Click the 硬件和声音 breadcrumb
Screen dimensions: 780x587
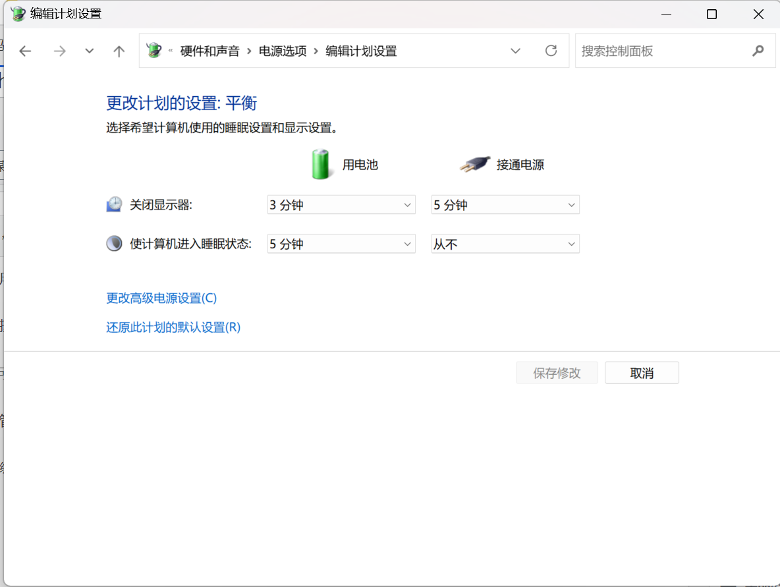[x=209, y=51]
